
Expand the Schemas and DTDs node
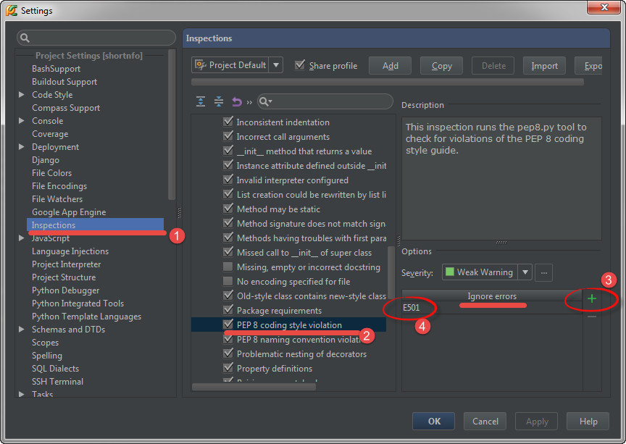(22, 330)
